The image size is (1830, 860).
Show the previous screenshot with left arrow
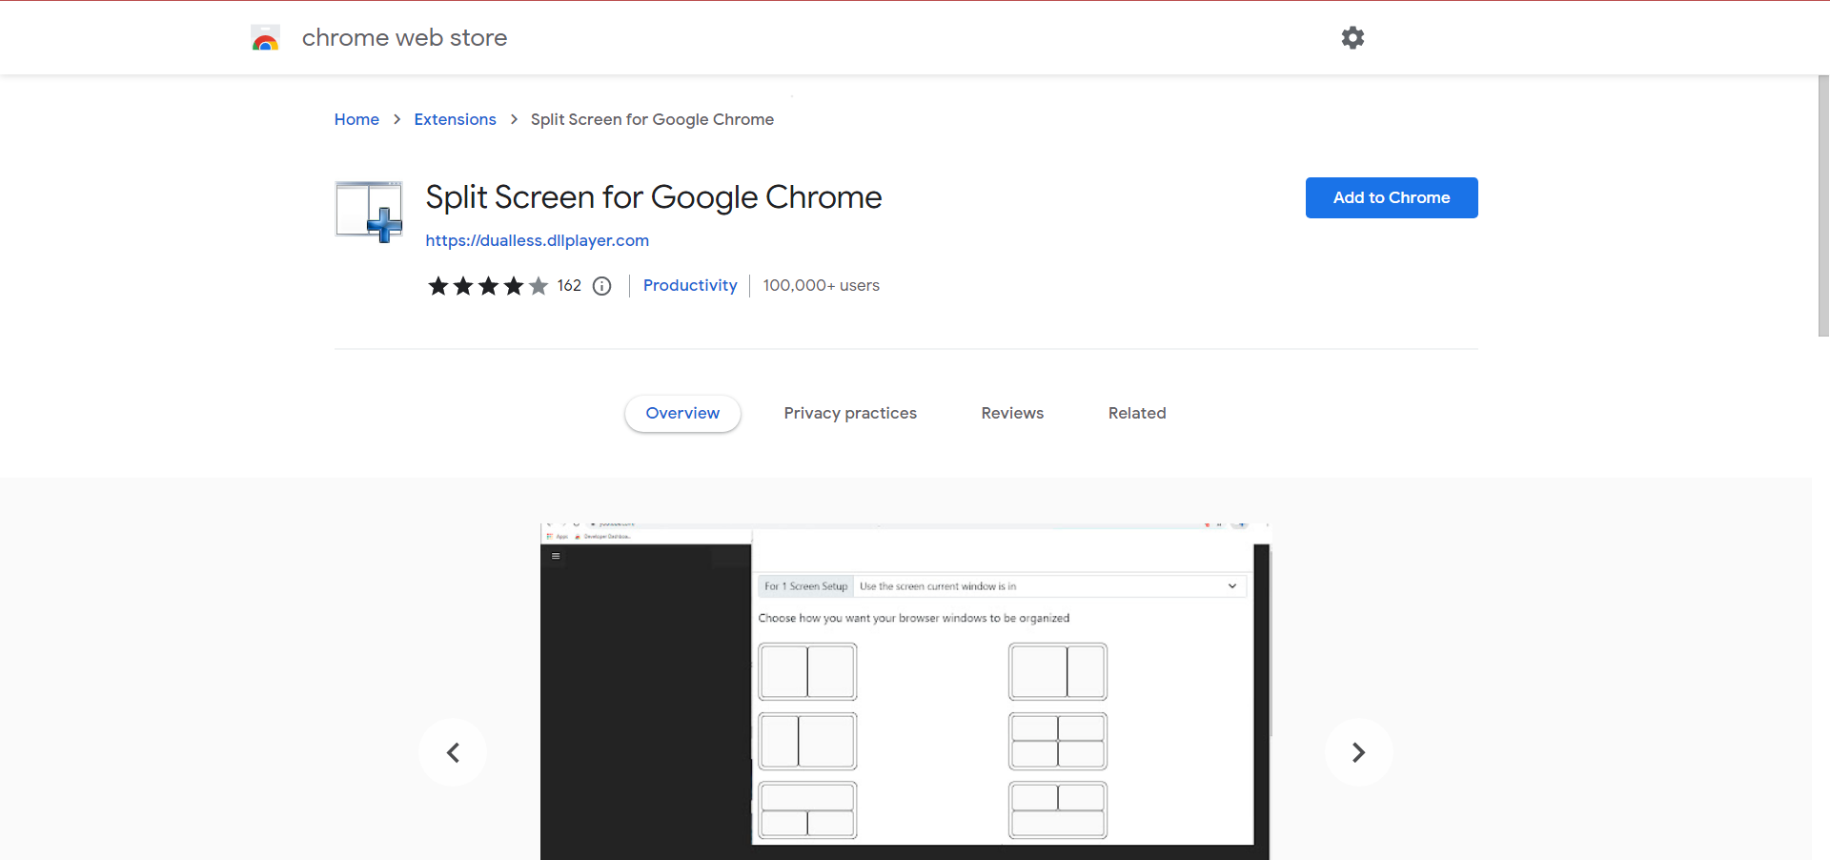[x=453, y=752]
